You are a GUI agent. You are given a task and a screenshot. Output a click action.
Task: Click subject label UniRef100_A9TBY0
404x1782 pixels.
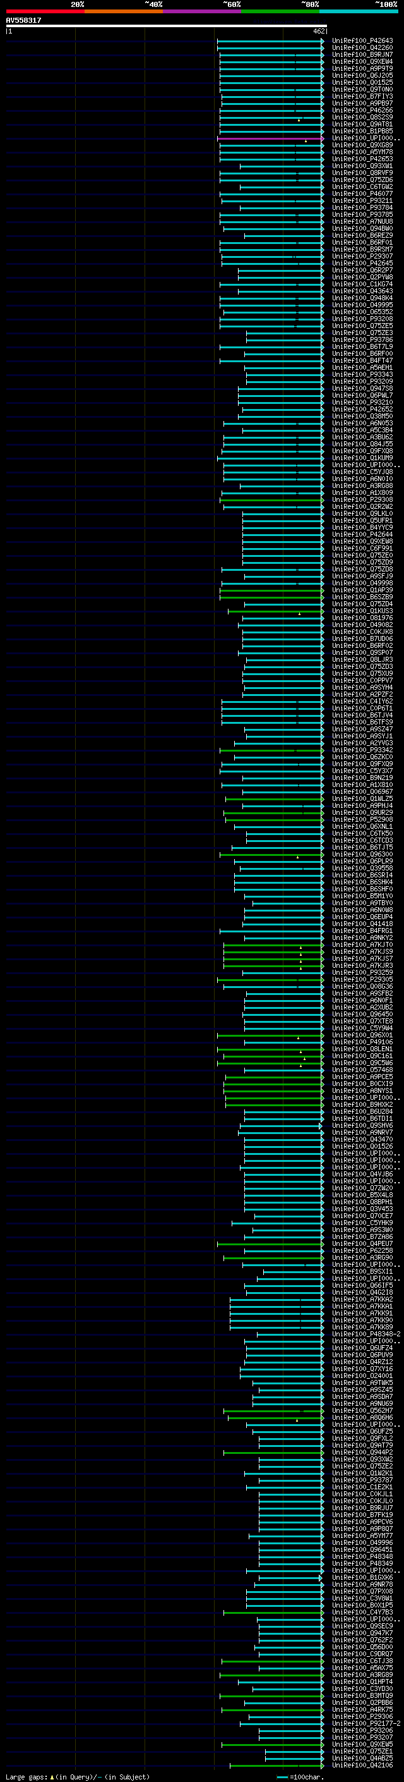[362, 903]
